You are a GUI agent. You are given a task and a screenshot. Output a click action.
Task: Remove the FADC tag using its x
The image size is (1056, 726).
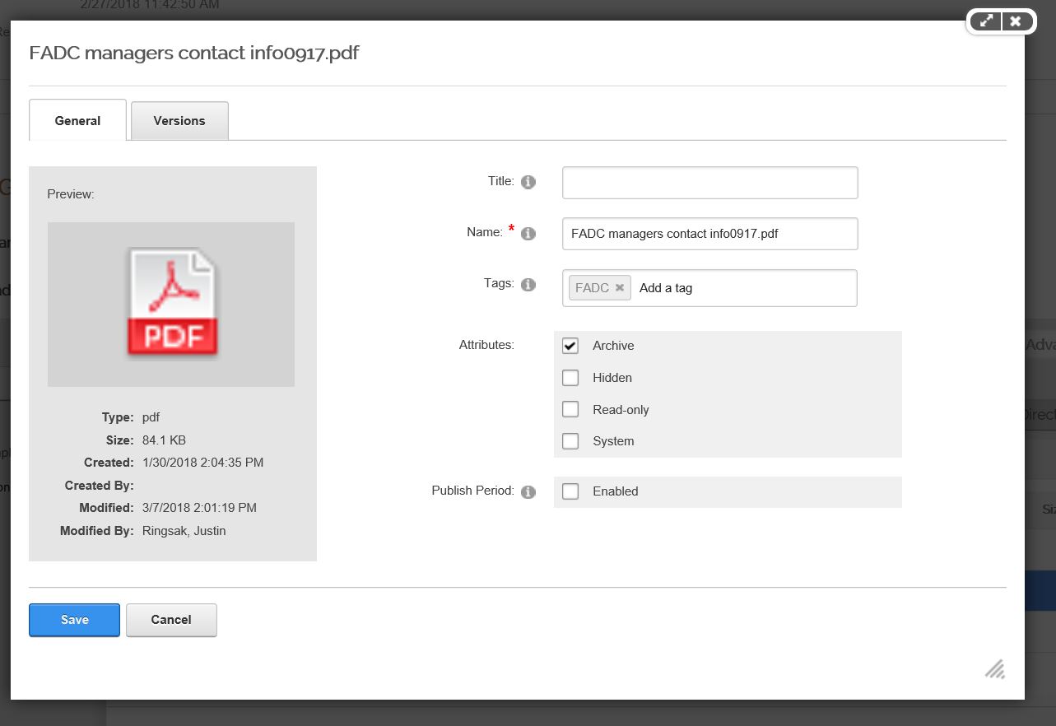tap(620, 288)
